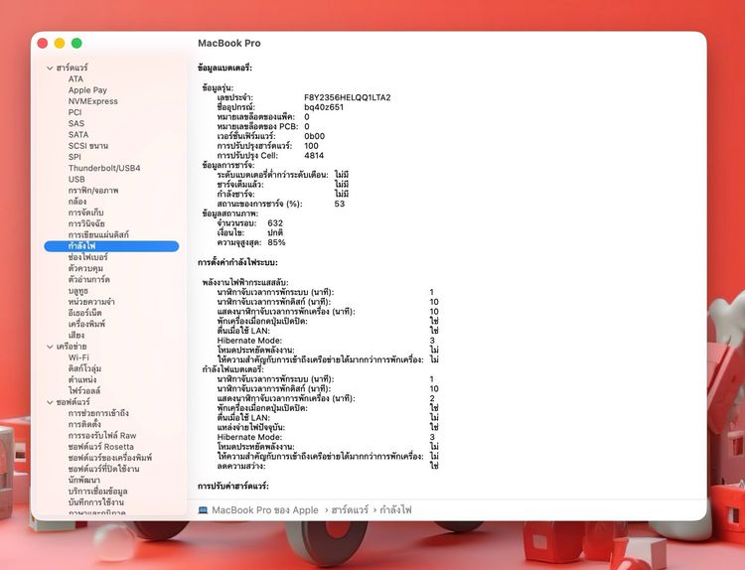Select กล้อง in the sidebar
Image resolution: width=745 pixels, height=570 pixels.
point(76,202)
